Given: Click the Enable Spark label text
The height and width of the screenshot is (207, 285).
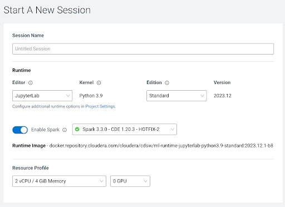Looking at the screenshot, I should (45, 130).
